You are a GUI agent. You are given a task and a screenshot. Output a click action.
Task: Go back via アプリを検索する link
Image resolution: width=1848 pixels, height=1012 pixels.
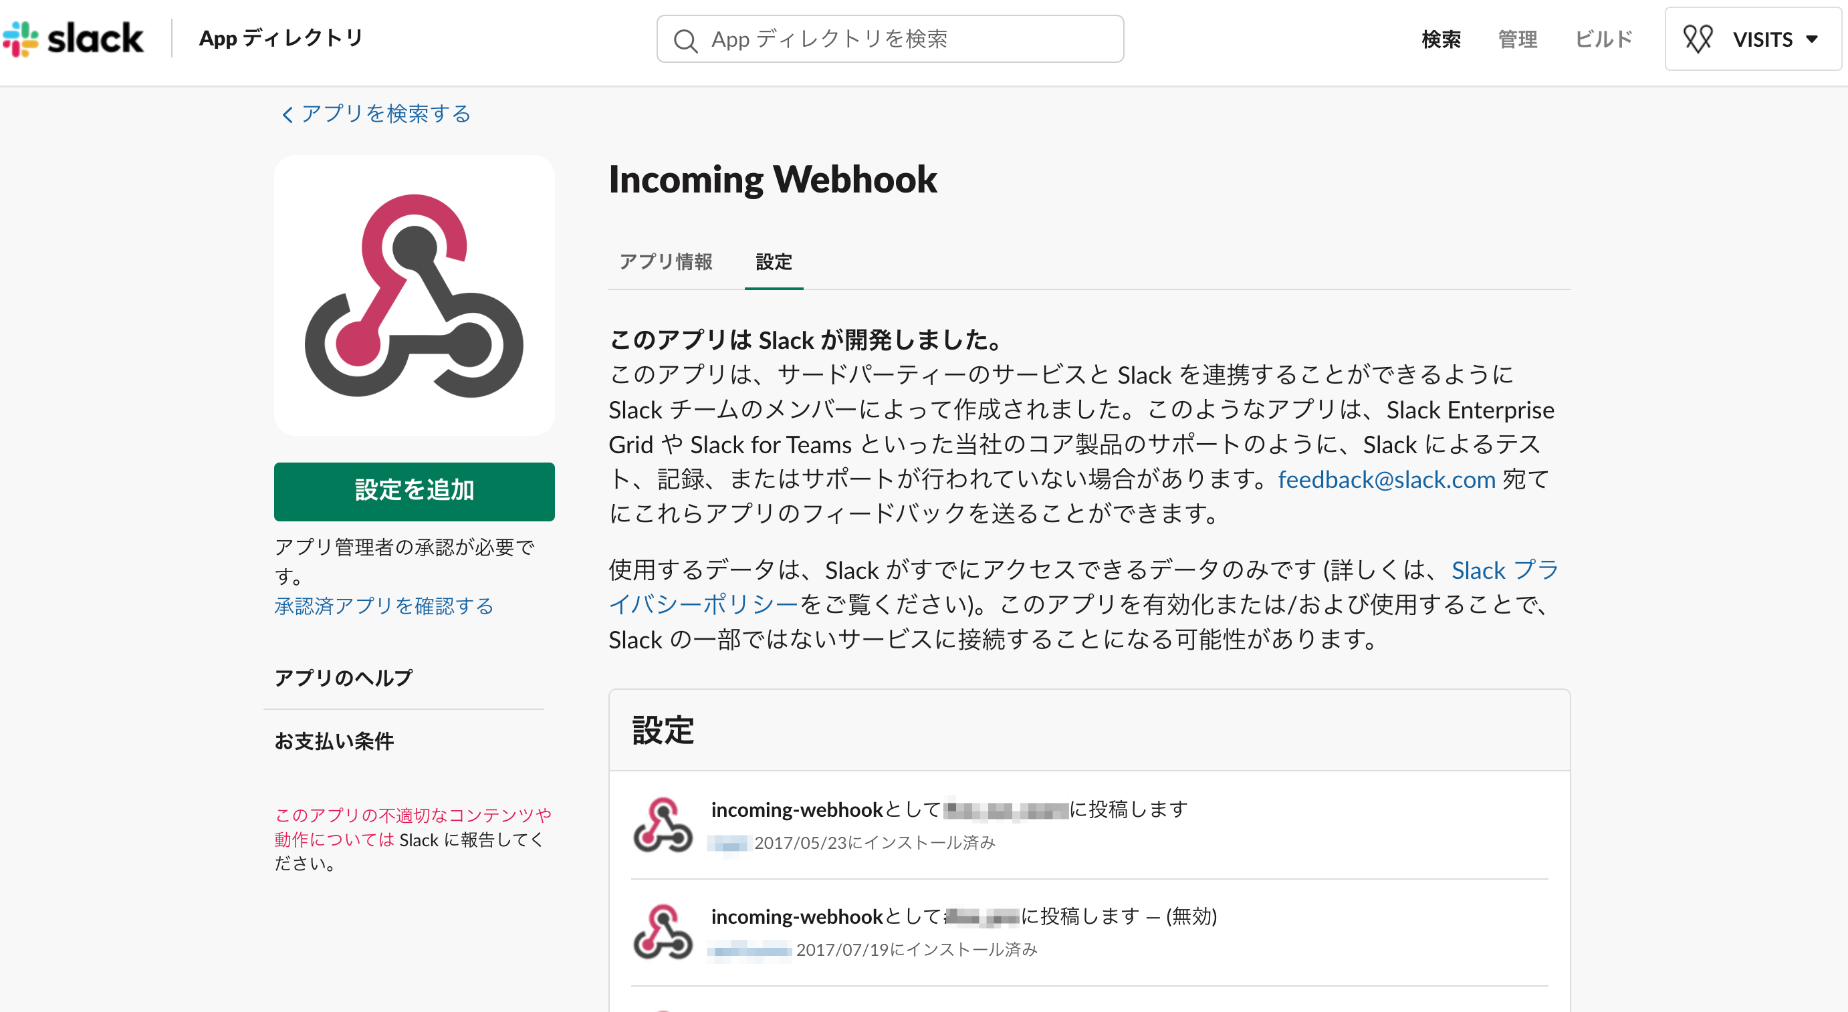pyautogui.click(x=385, y=114)
